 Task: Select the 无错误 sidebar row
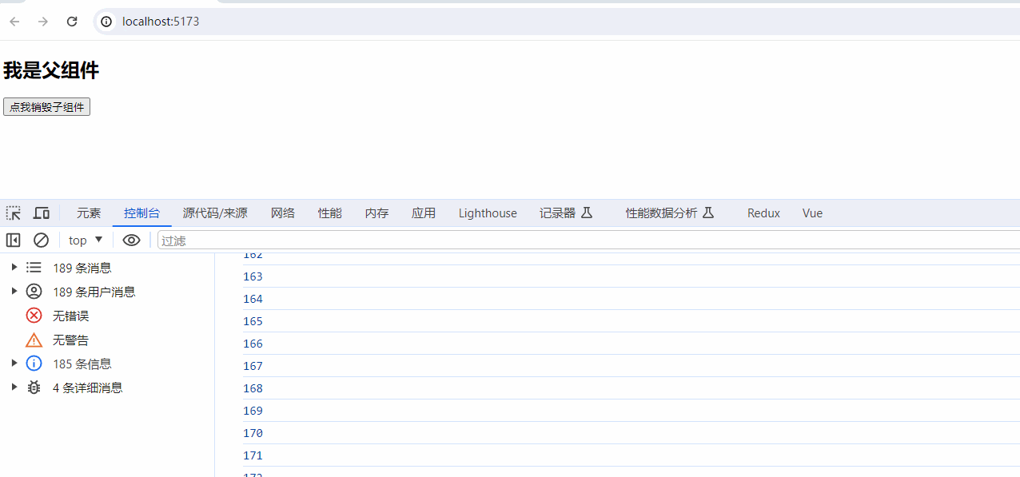click(x=107, y=316)
